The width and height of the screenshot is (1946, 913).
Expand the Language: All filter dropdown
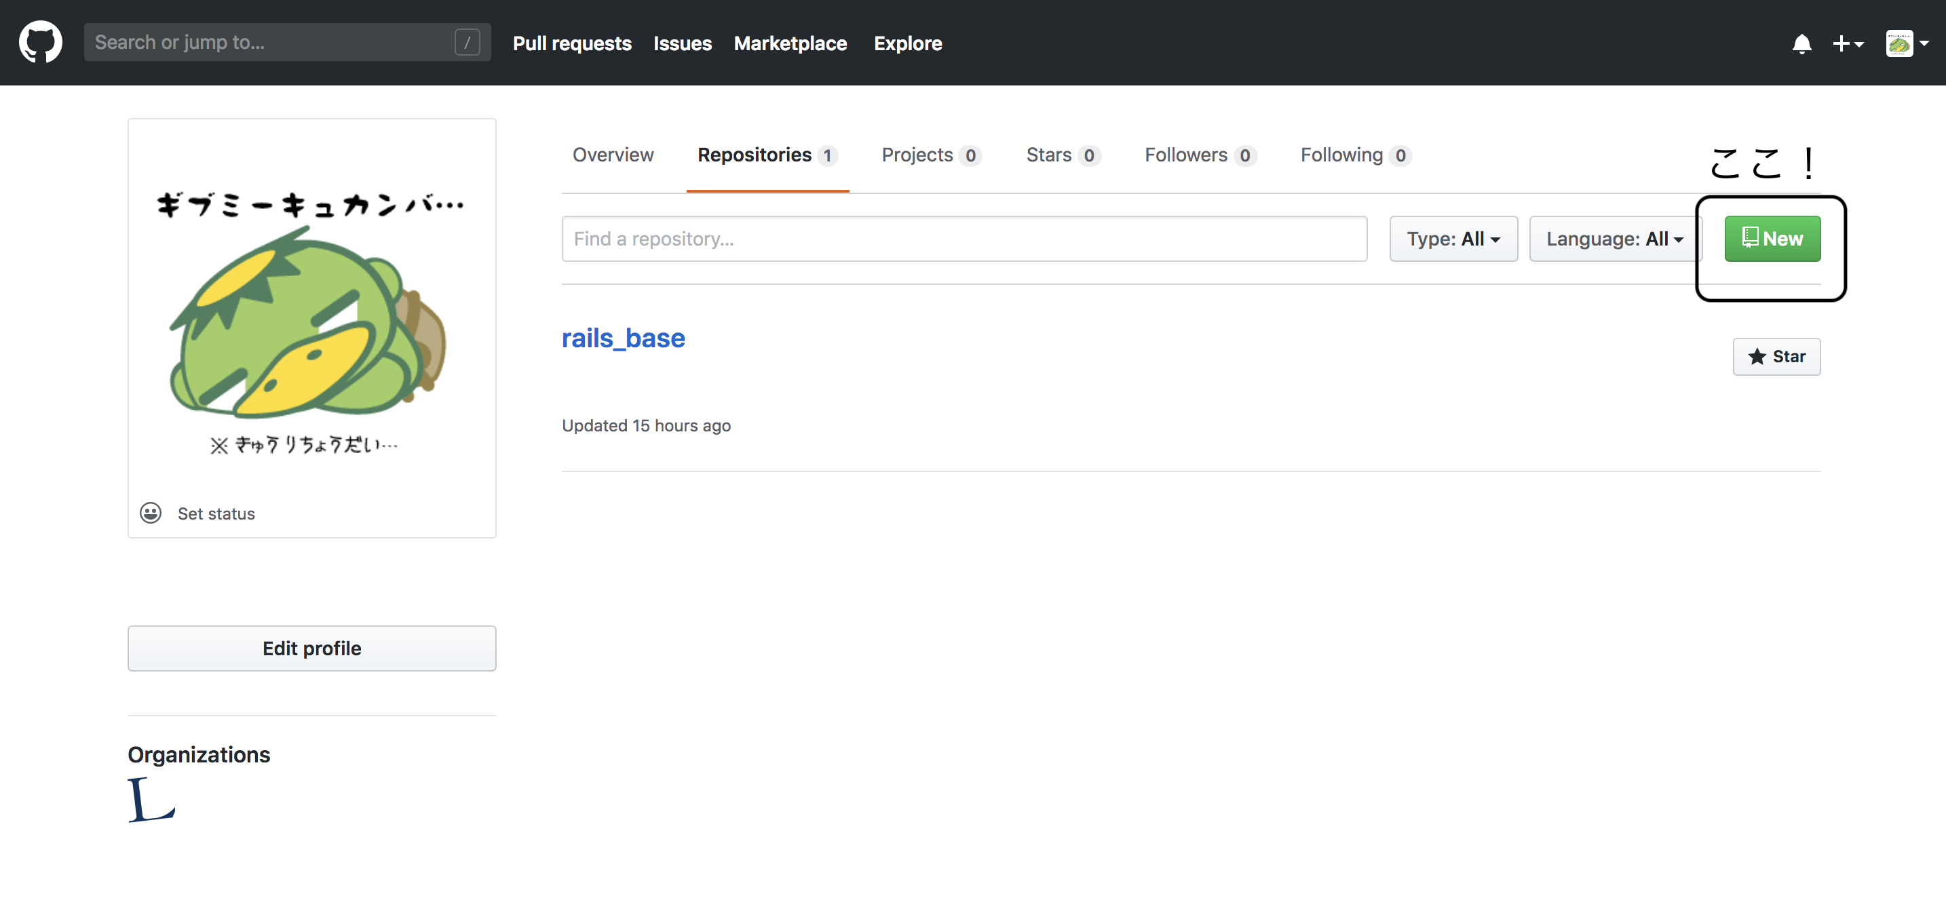pos(1614,239)
